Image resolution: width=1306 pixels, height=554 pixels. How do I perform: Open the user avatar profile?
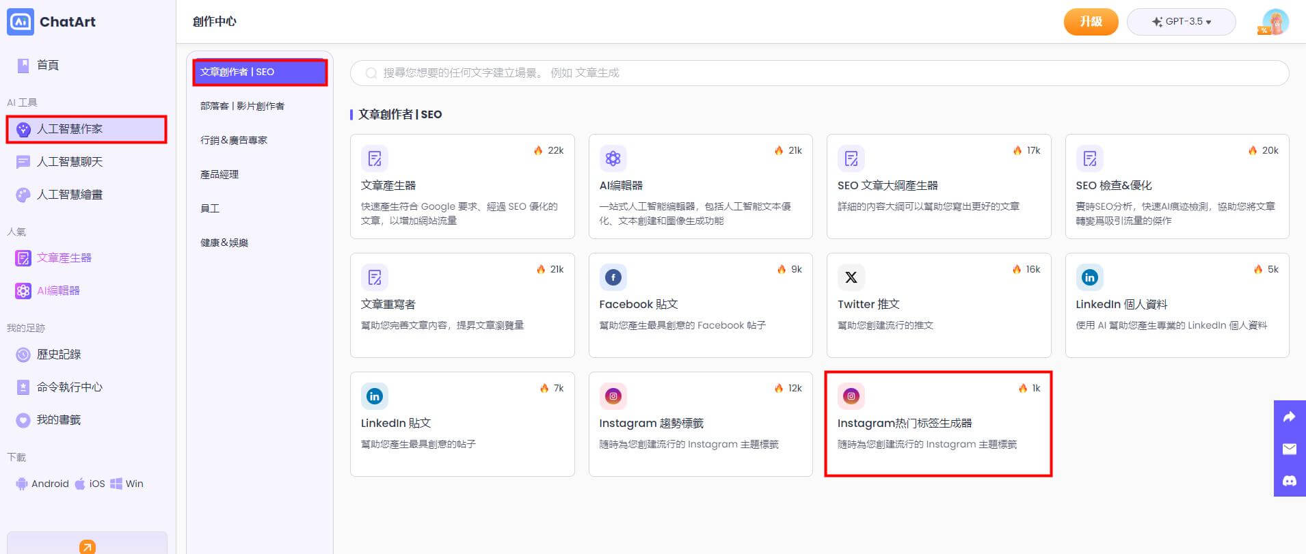tap(1275, 22)
